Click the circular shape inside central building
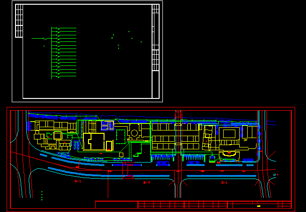 134,133
